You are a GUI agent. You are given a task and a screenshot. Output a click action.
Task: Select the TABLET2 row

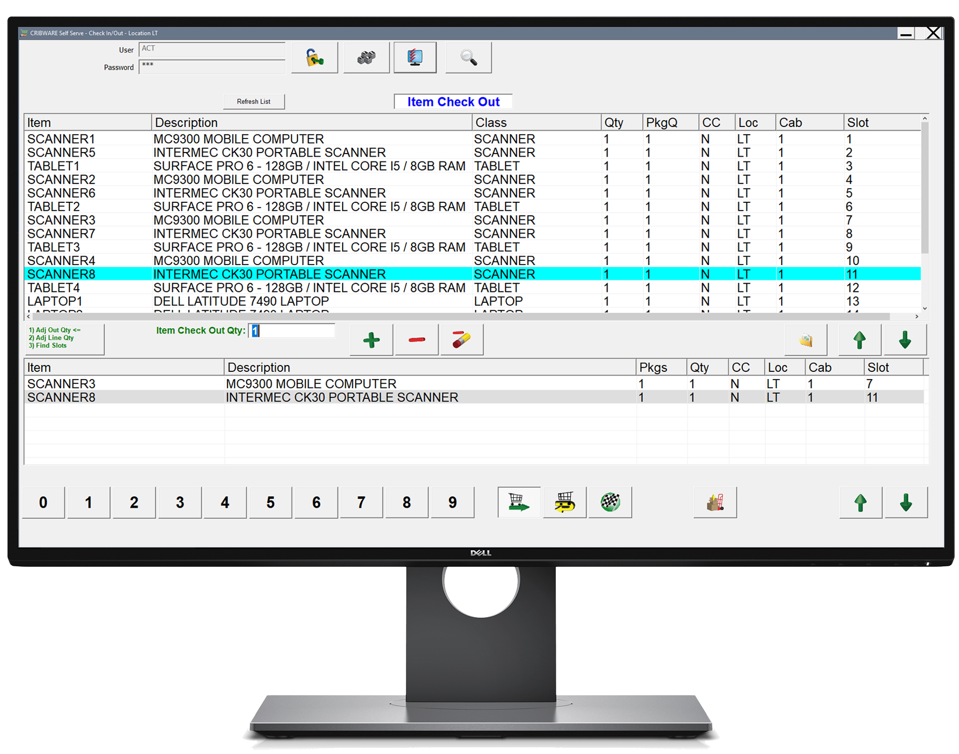click(x=472, y=206)
